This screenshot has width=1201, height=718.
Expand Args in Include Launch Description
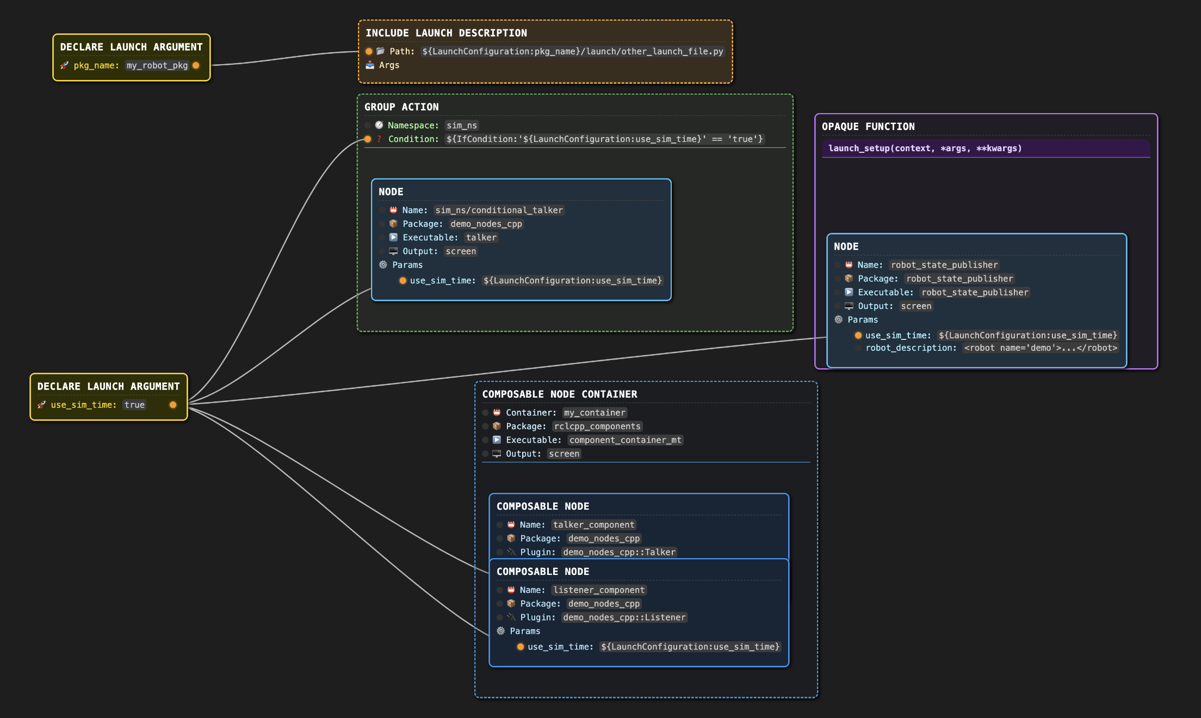tap(389, 65)
